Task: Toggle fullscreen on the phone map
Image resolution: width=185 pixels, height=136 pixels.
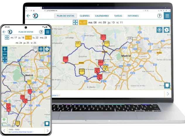Action: point(5,60)
